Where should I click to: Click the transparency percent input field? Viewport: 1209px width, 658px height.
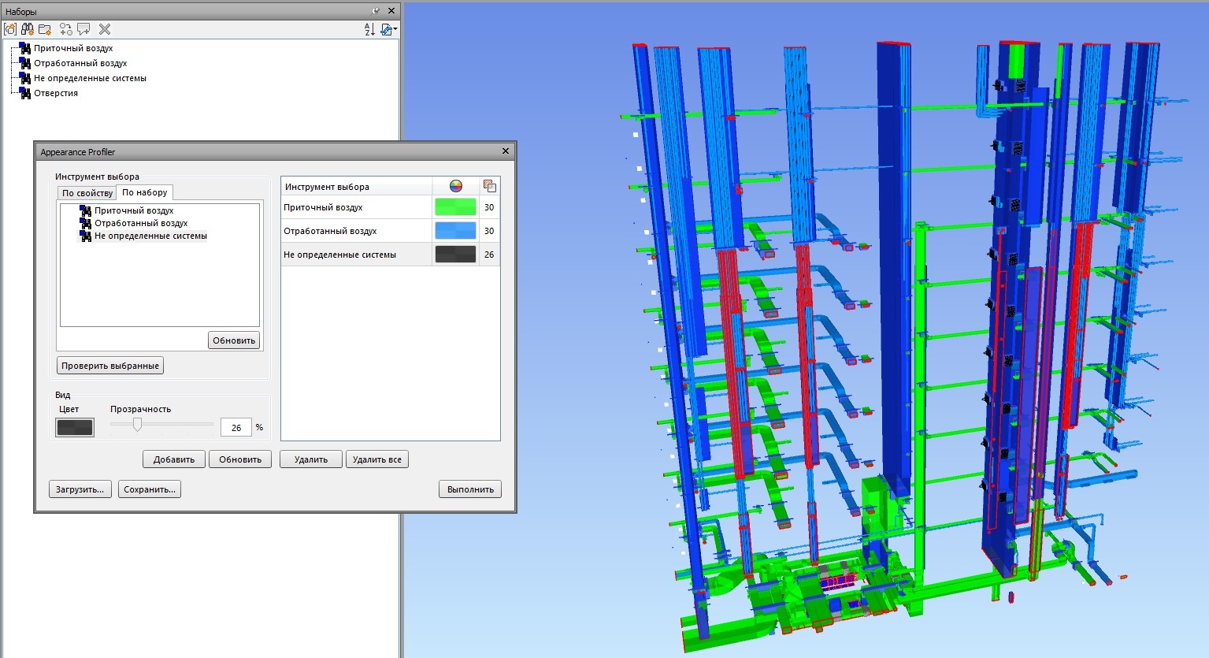(x=235, y=427)
